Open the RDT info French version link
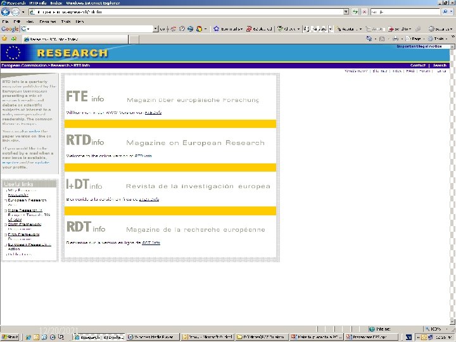This screenshot has height=342, width=456. (x=151, y=243)
